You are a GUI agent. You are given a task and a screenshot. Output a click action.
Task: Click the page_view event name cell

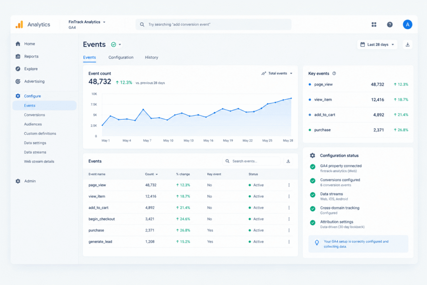97,185
